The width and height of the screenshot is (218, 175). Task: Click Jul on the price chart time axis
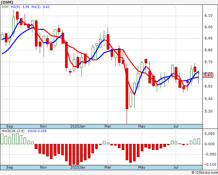click(x=176, y=126)
